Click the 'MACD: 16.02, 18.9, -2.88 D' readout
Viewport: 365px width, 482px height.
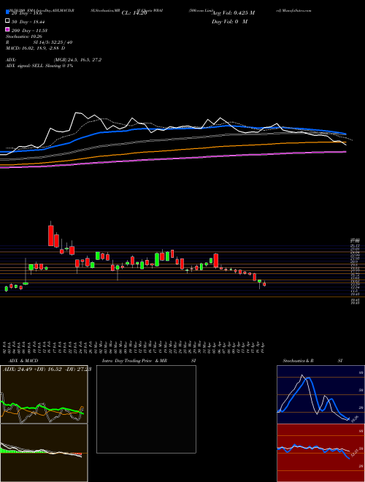click(x=35, y=48)
